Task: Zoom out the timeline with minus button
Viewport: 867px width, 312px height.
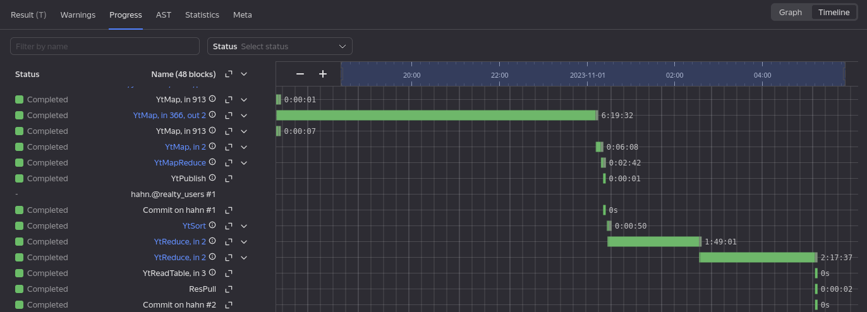Action: point(300,74)
